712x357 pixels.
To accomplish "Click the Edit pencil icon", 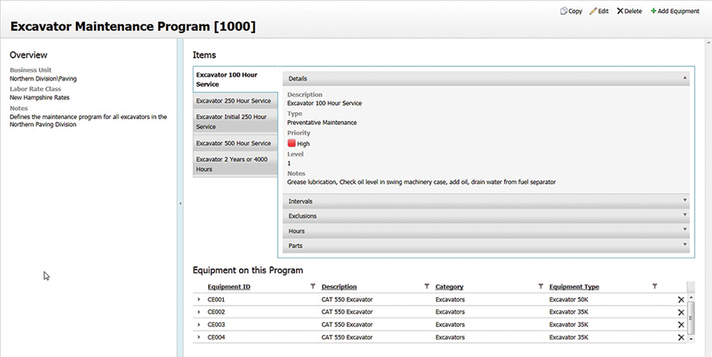I will click(593, 11).
